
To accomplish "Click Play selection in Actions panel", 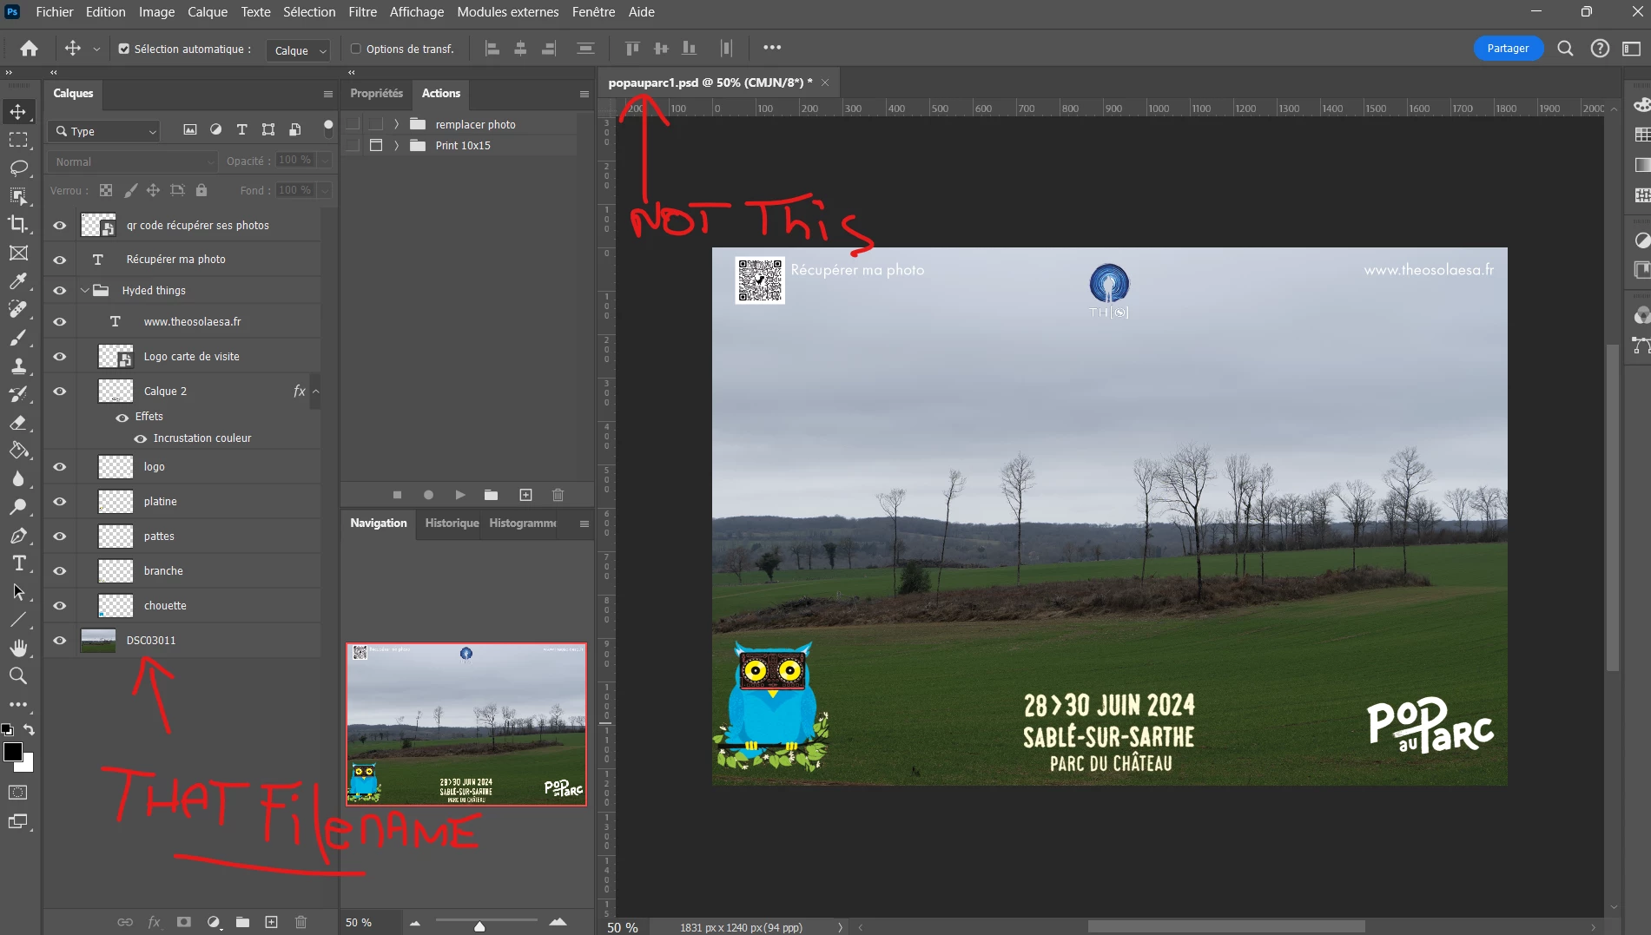I will (x=460, y=495).
